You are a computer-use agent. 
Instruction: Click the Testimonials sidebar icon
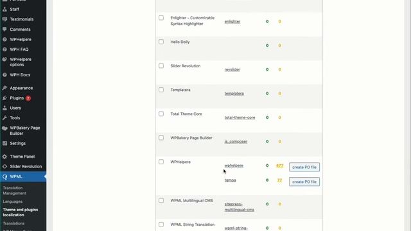(x=4, y=19)
